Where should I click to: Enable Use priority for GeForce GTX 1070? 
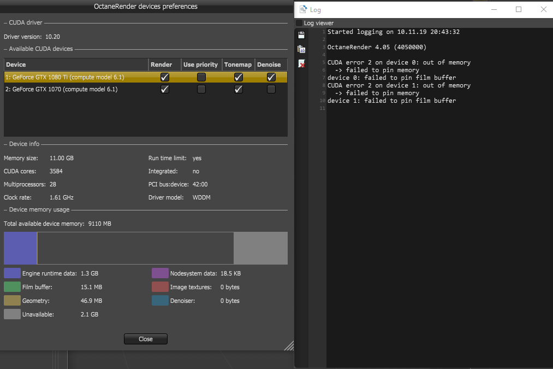[201, 89]
